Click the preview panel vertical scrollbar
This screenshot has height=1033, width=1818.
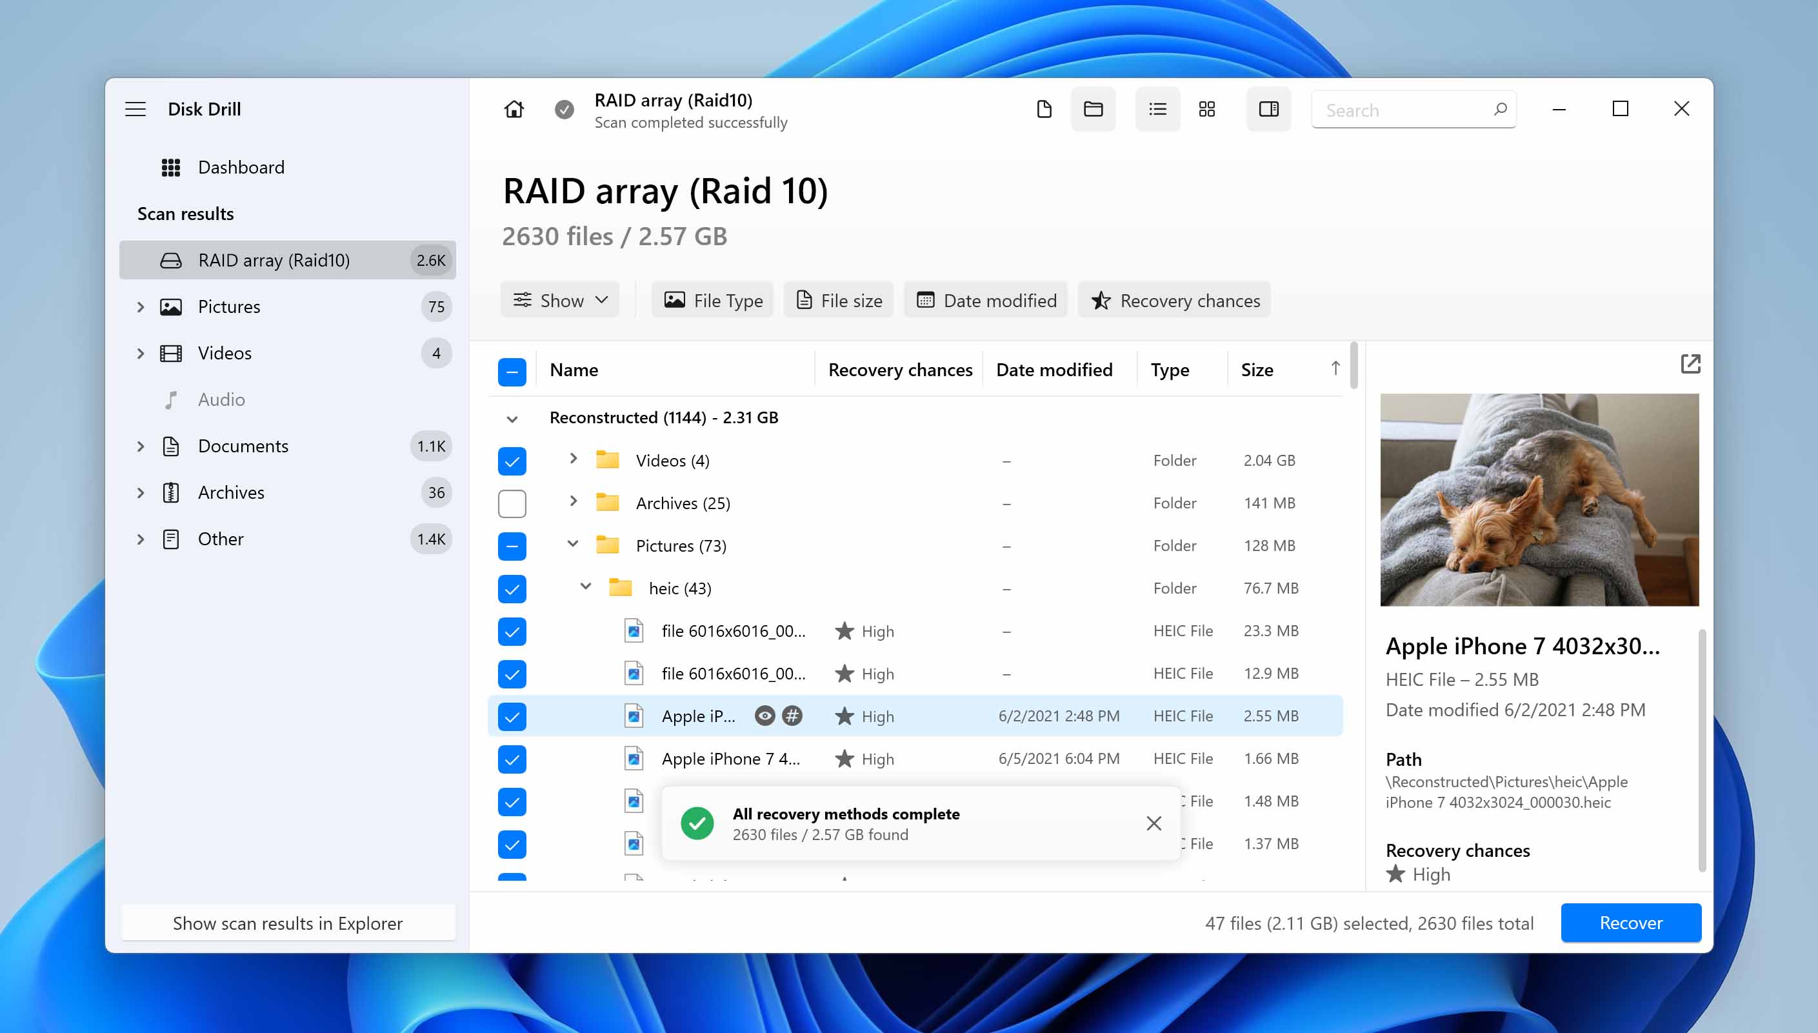[1702, 750]
